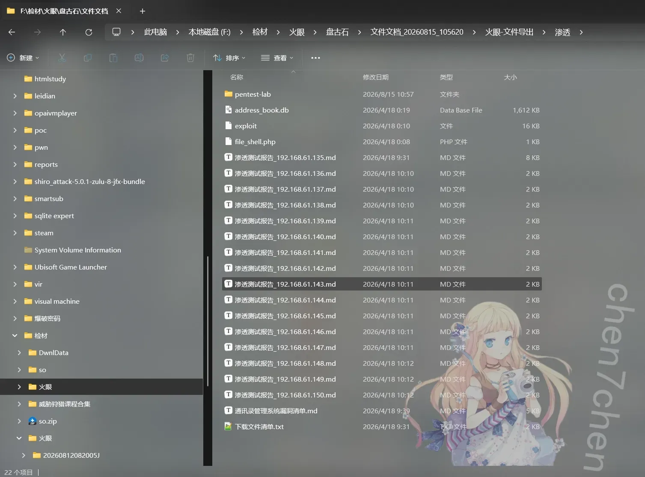Click 火眼-文件导出 breadcrumb segment

[x=509, y=32]
